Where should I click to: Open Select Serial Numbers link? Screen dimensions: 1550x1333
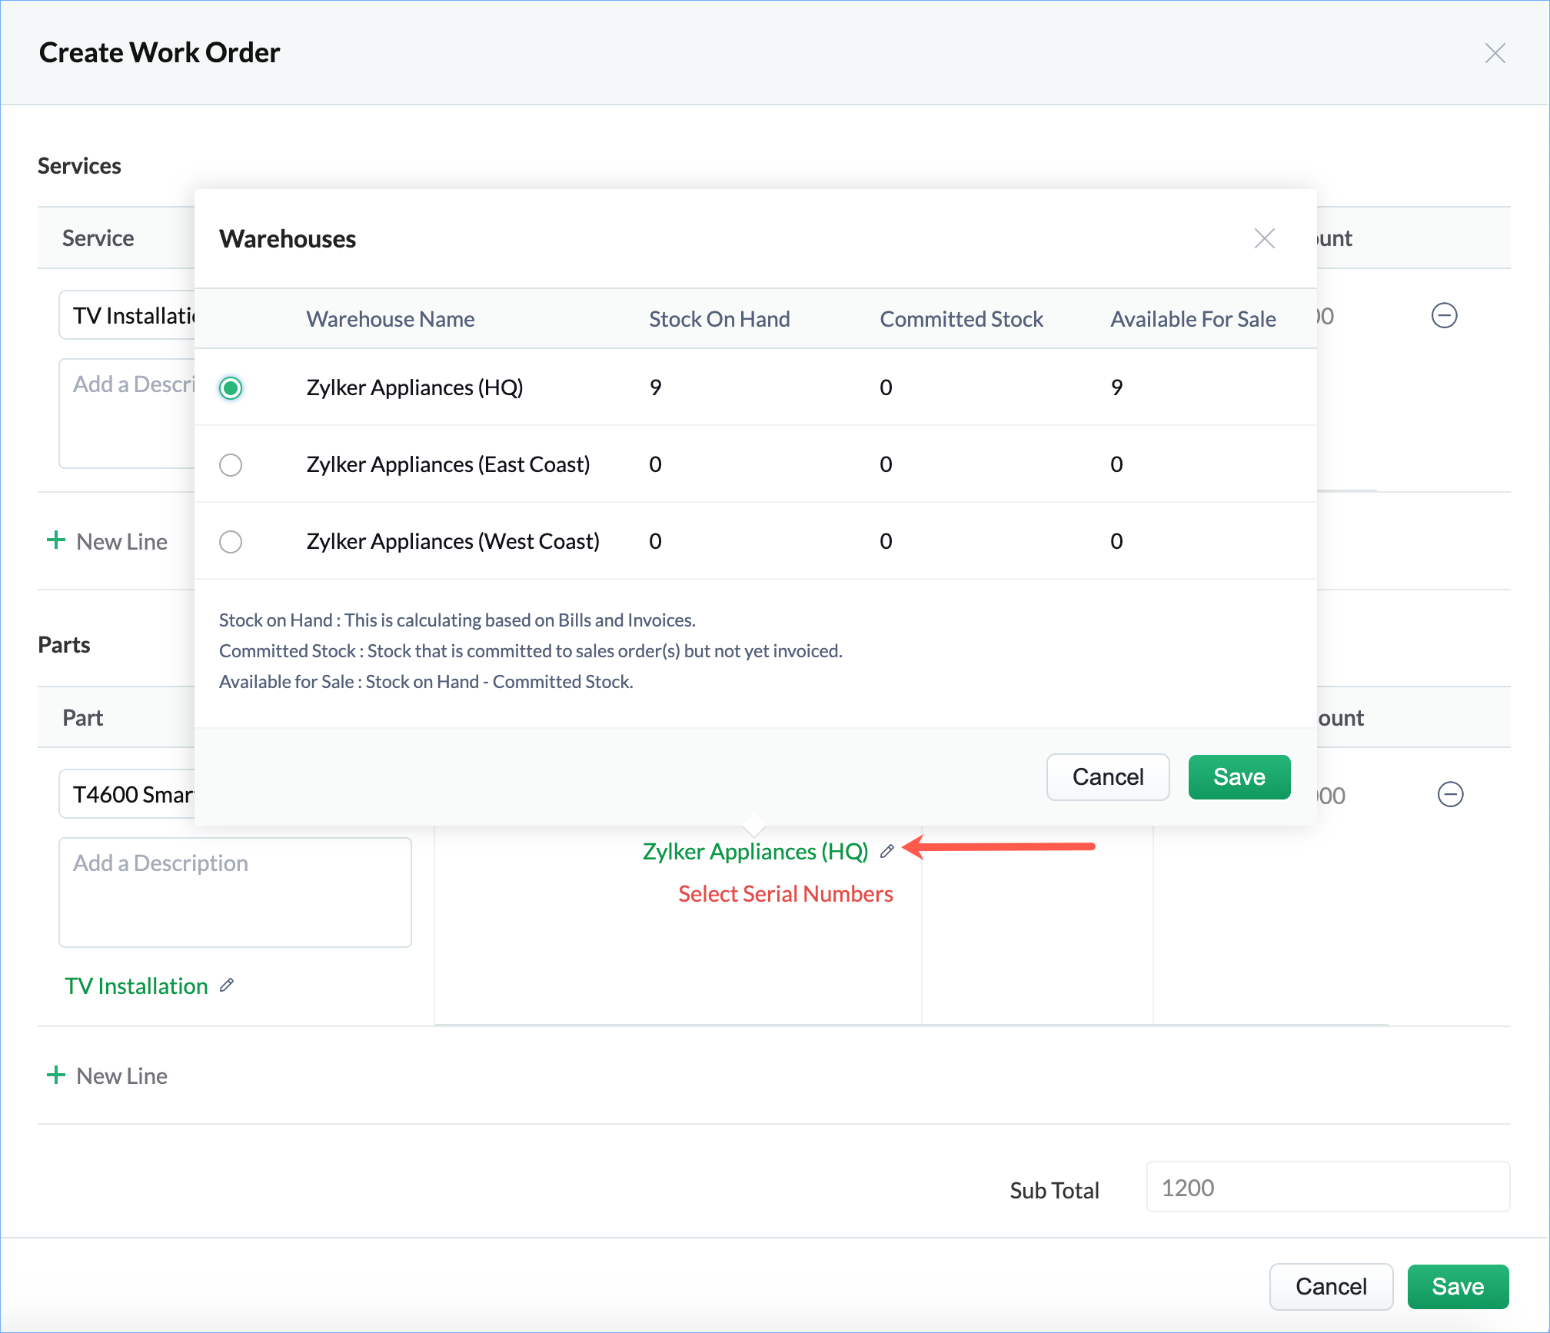coord(785,894)
